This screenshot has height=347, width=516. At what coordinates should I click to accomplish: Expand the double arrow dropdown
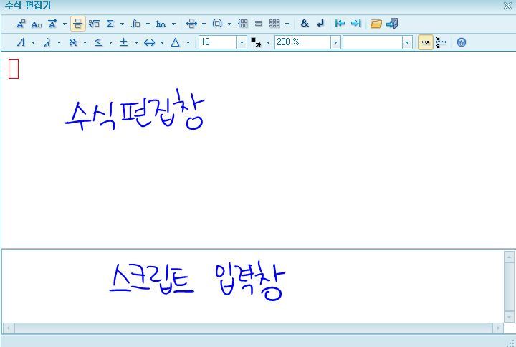[x=162, y=42]
